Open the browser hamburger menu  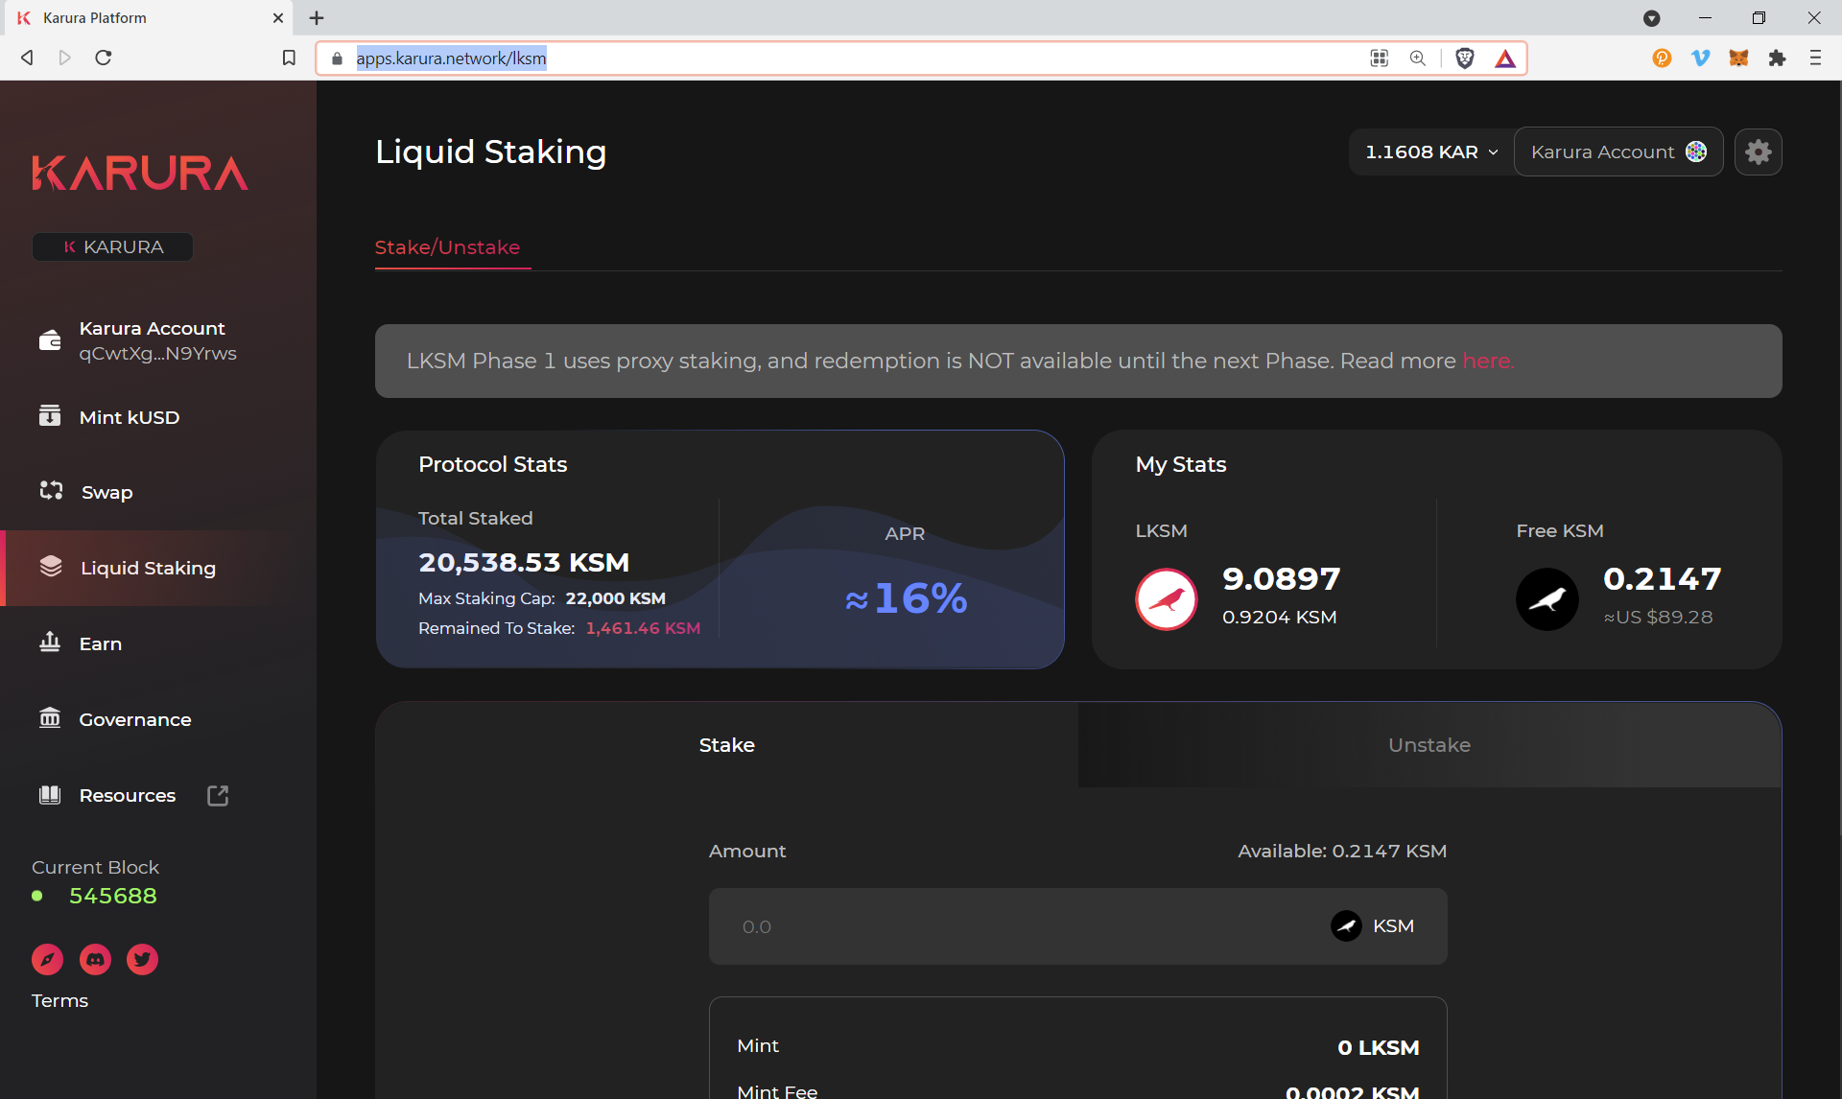pyautogui.click(x=1815, y=58)
